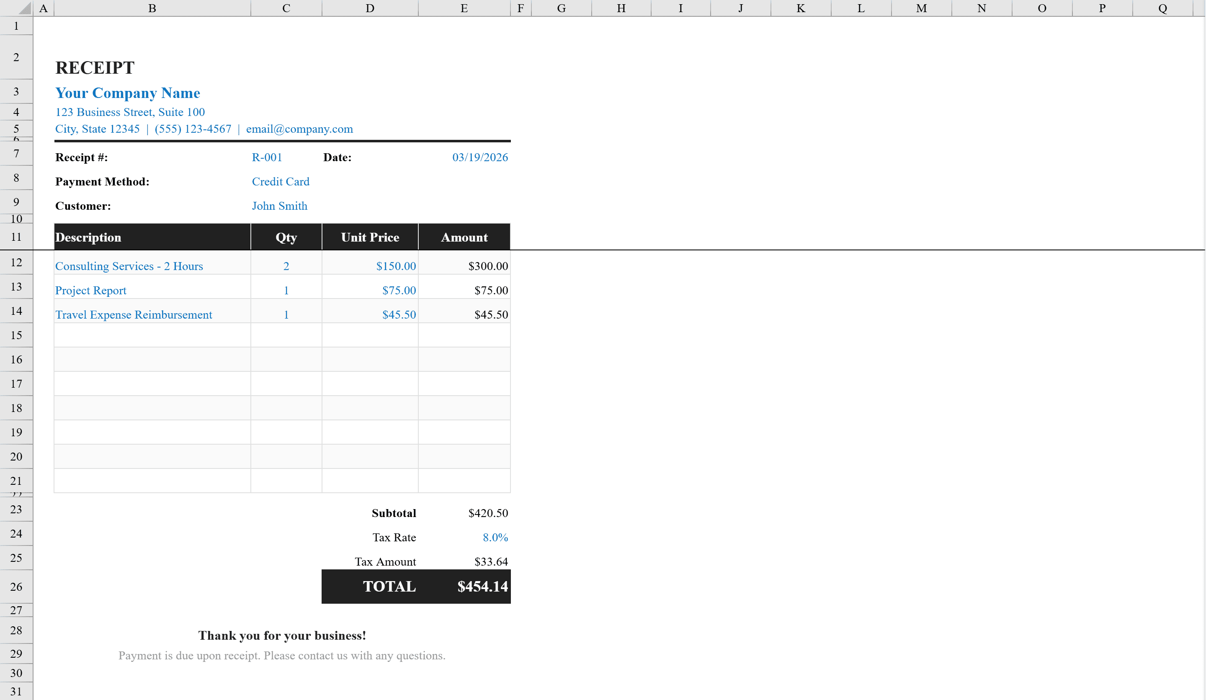Click the Thank you for your business message
Image resolution: width=1206 pixels, height=700 pixels.
tap(282, 636)
